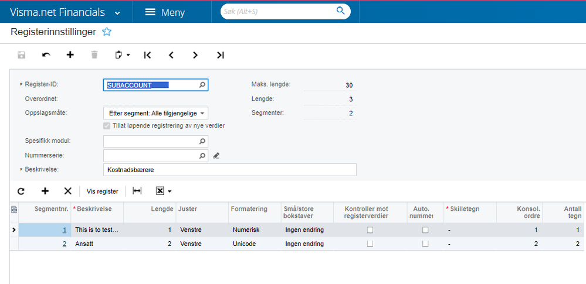Add a new record with plus icon
The image size is (586, 284).
[70, 55]
